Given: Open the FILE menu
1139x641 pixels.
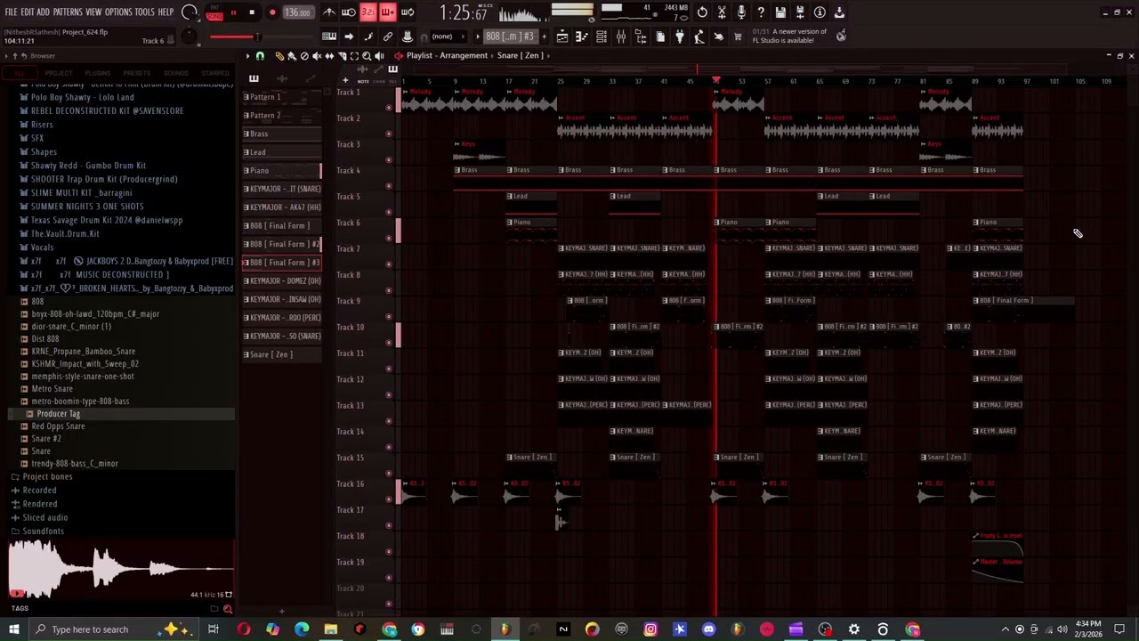Looking at the screenshot, I should coord(11,12).
